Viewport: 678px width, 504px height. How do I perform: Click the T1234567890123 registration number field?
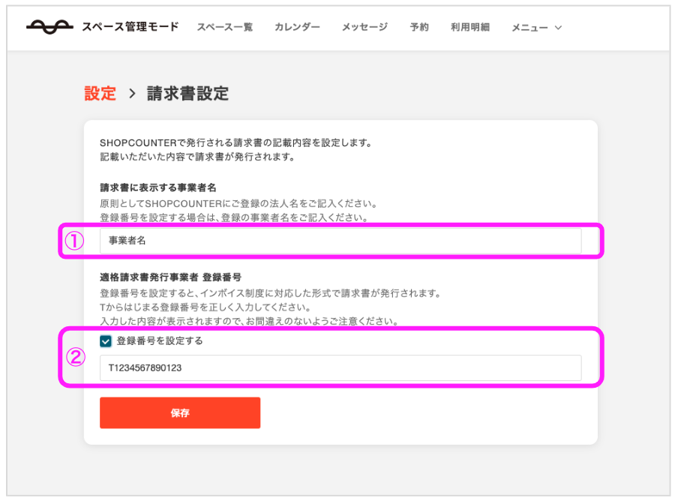coord(340,367)
